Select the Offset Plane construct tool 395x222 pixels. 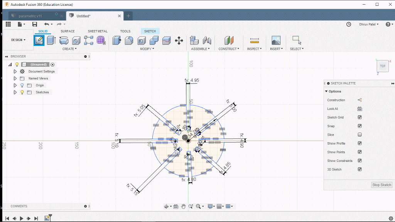pos(229,40)
